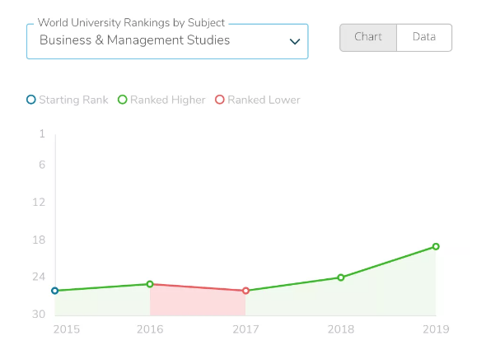
Task: Toggle the Ranked Lower legend label
Action: coord(264,100)
